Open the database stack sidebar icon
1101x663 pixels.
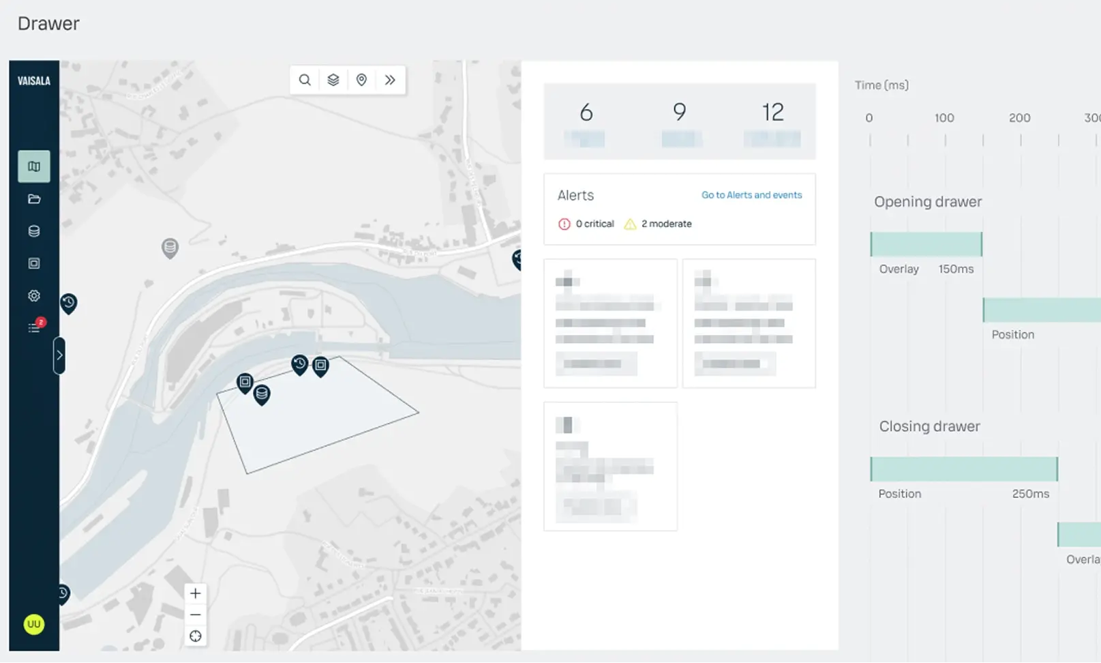[34, 231]
